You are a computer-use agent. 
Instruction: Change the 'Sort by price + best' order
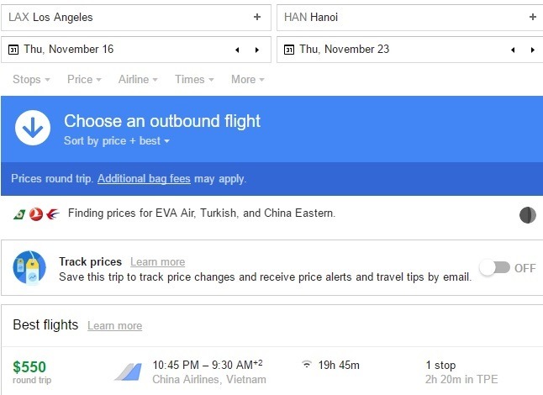117,141
